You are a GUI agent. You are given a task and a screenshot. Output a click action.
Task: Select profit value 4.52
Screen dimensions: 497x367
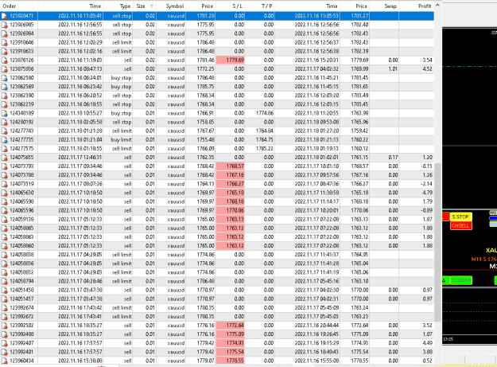pos(427,68)
